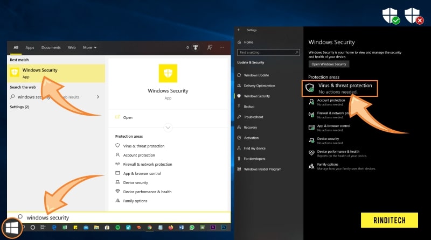Expand the chevron below Open in preview
This screenshot has width=431, height=240.
168,128
